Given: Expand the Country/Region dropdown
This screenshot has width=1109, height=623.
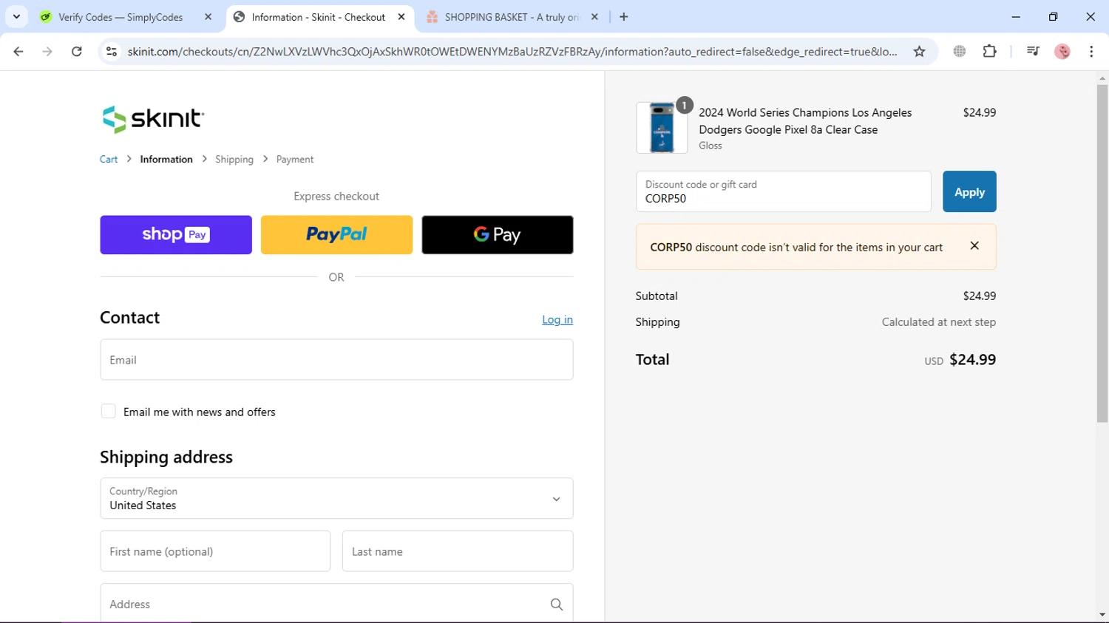Looking at the screenshot, I should [x=336, y=499].
